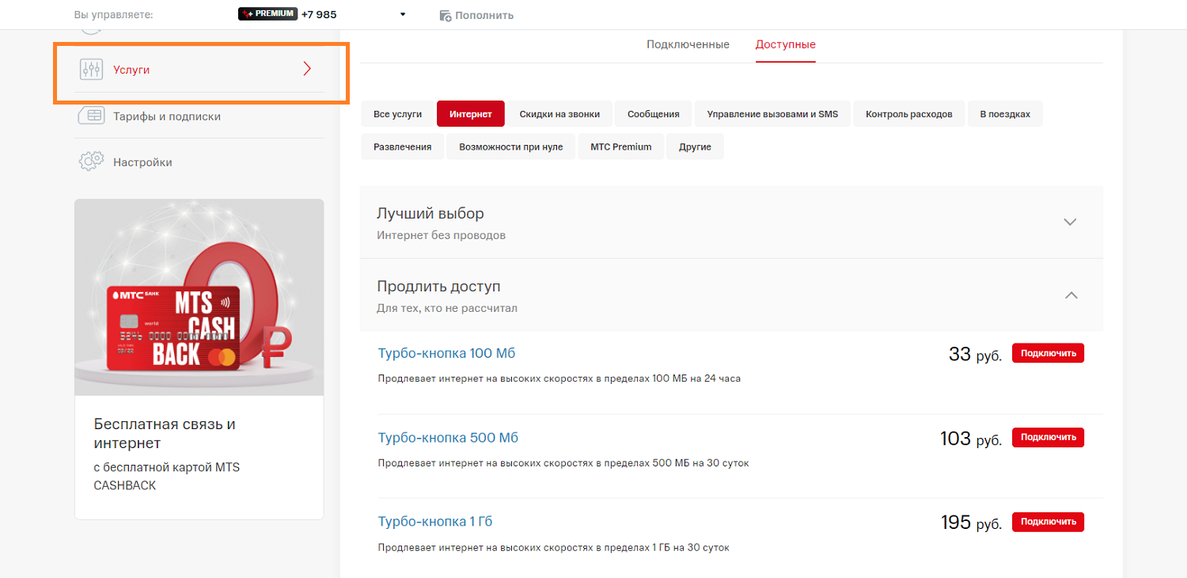Click the +7 985 phone number

[x=319, y=15]
